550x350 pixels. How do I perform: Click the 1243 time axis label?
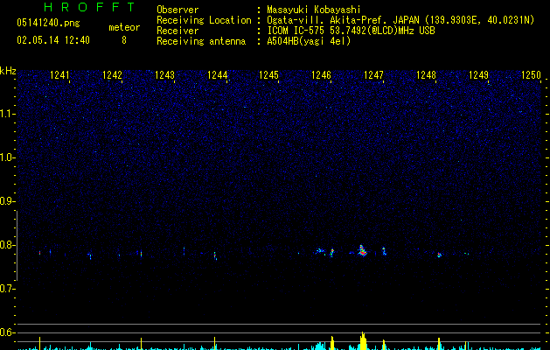(164, 75)
